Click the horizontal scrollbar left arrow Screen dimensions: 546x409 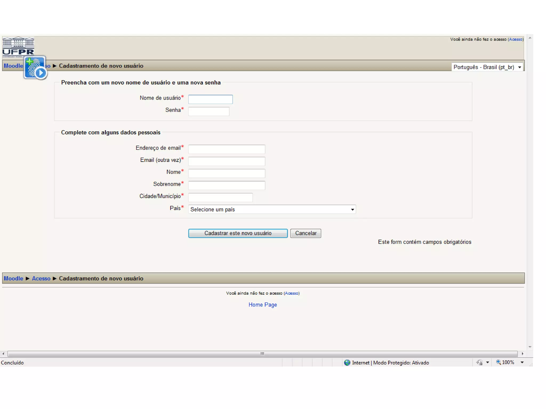pyautogui.click(x=3, y=354)
